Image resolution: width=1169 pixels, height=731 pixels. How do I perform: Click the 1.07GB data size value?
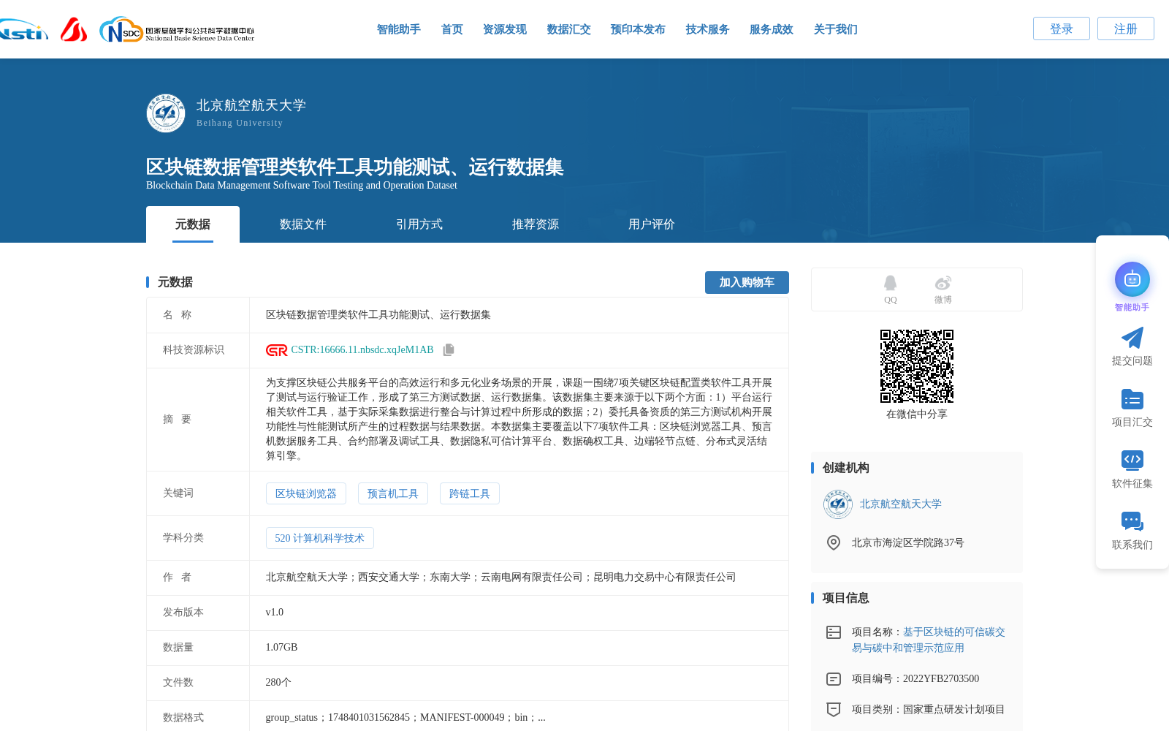(x=282, y=648)
